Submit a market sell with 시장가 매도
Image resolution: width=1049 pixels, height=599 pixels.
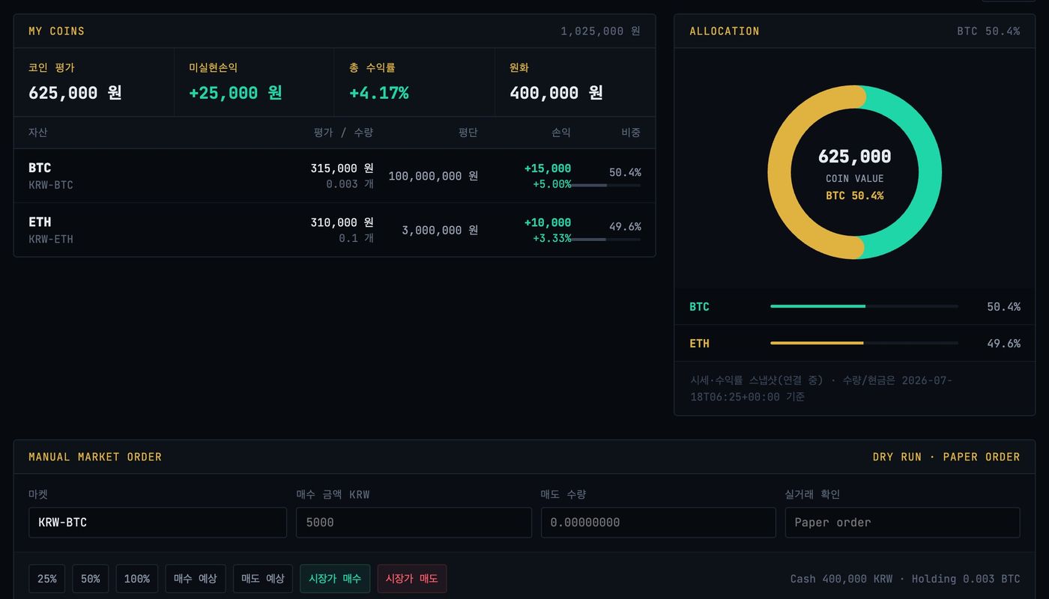point(412,579)
